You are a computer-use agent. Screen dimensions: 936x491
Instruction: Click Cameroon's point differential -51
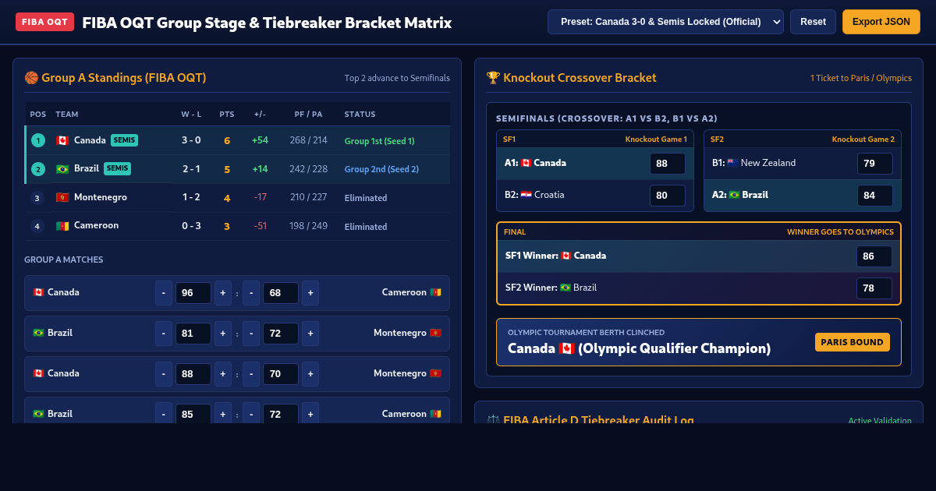click(261, 226)
